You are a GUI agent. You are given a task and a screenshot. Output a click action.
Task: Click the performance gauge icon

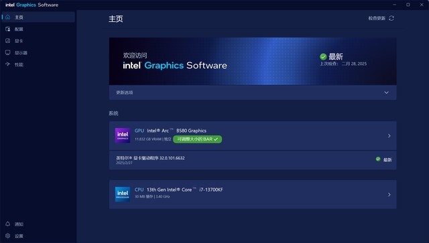click(7, 64)
